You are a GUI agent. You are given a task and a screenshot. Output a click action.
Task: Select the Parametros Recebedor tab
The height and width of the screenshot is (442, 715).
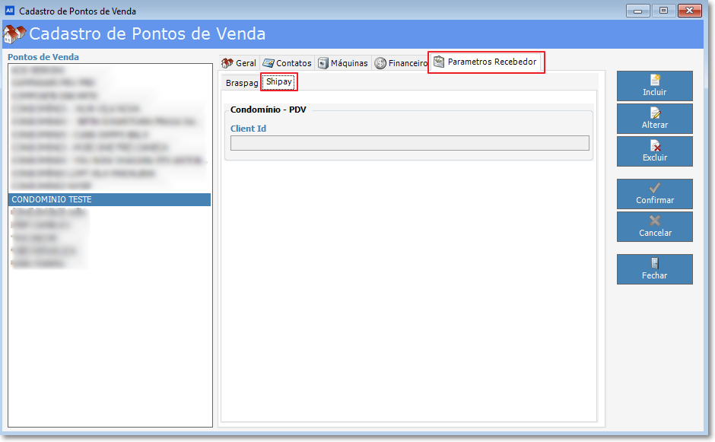(487, 62)
